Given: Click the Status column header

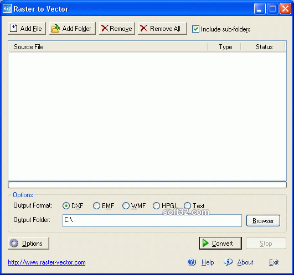Looking at the screenshot, I should (263, 47).
